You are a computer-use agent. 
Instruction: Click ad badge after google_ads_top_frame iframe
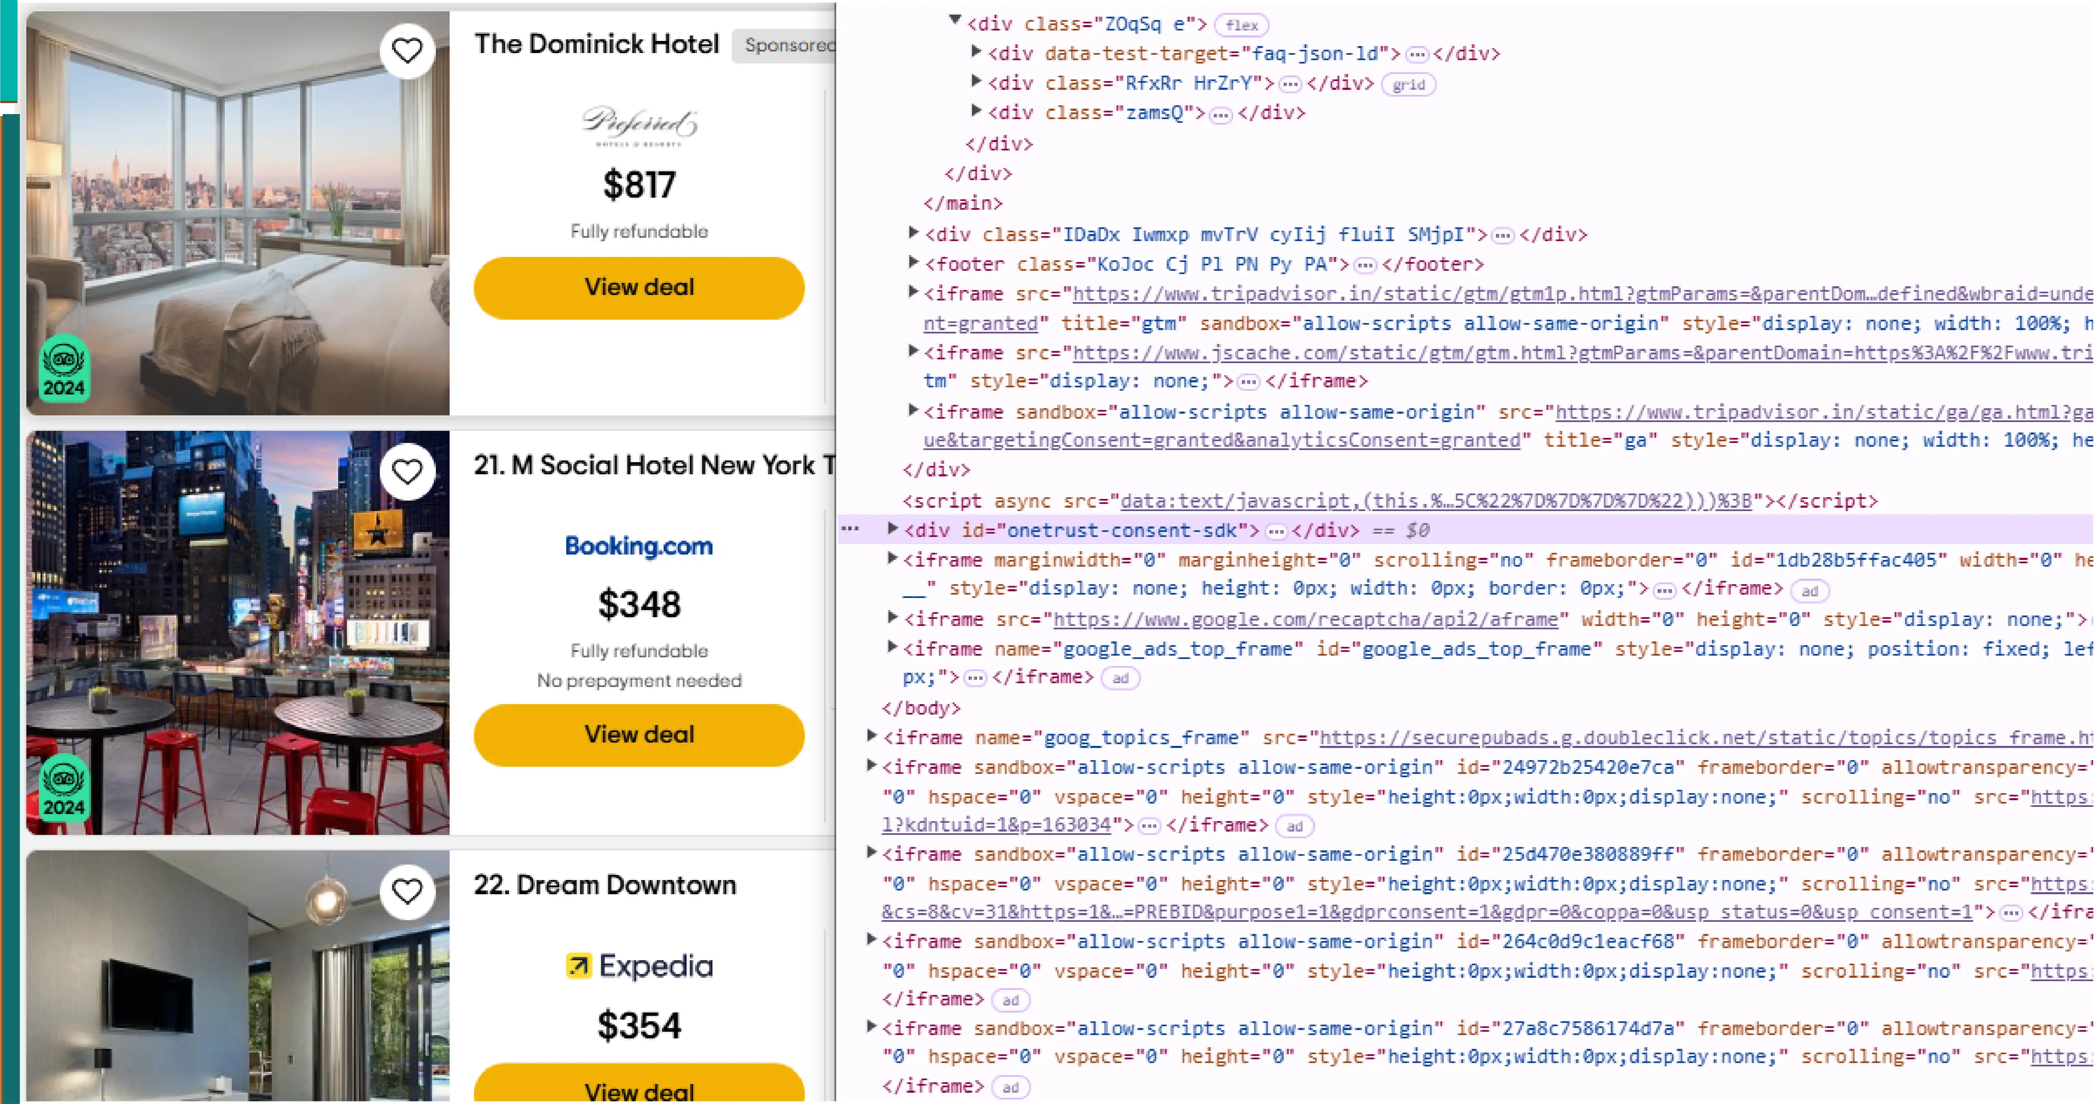[x=1120, y=678]
